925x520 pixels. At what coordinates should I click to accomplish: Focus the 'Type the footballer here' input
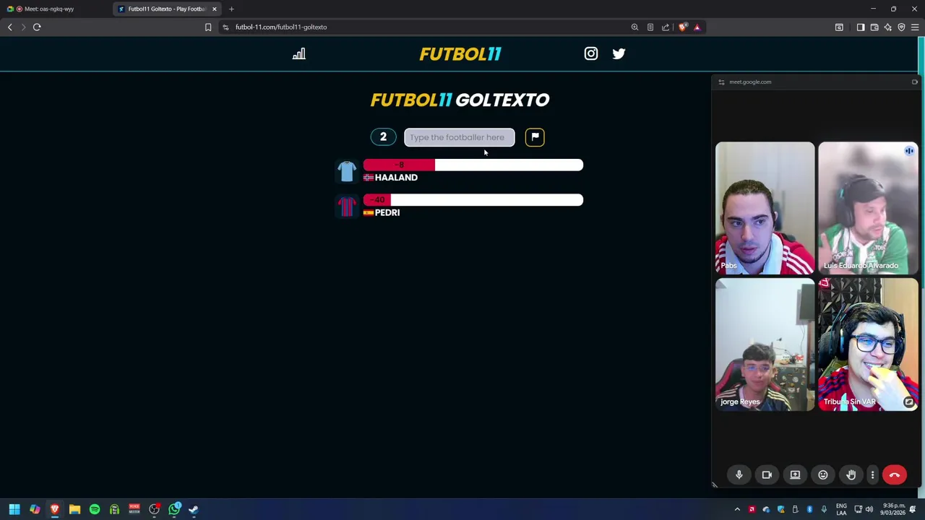(x=460, y=137)
